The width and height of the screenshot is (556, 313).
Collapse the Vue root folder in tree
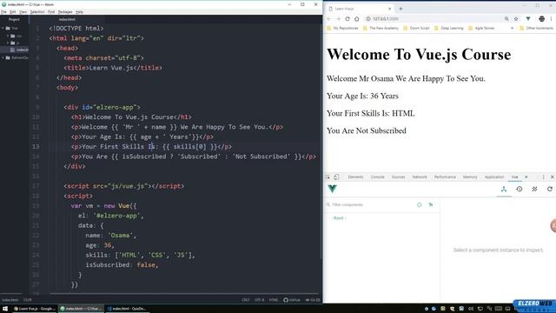click(x=3, y=28)
